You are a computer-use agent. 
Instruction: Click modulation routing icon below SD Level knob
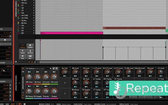pos(86,76)
